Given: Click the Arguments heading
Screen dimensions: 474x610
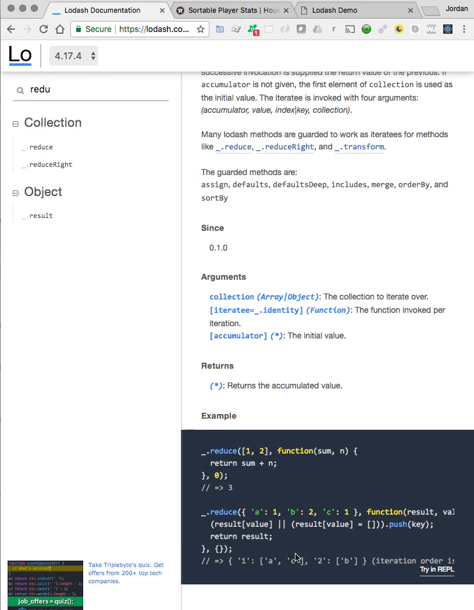Looking at the screenshot, I should click(223, 277).
